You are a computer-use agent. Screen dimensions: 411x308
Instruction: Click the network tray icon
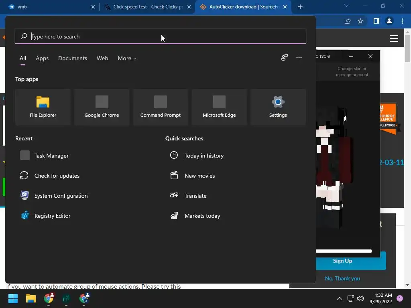coord(350,298)
